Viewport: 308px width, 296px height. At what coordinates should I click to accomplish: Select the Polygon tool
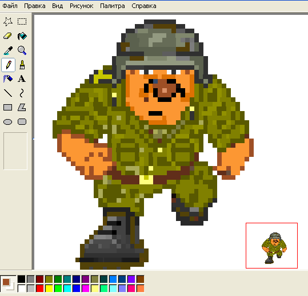click(22, 108)
